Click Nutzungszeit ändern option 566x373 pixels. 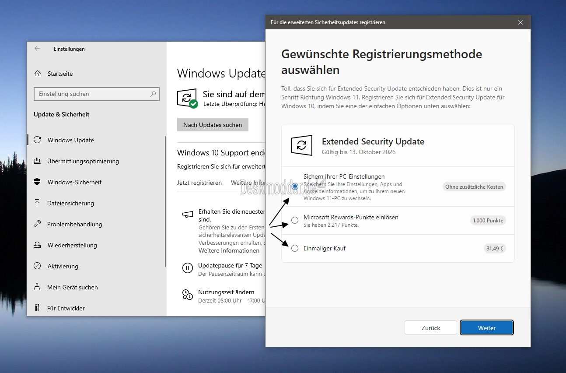pyautogui.click(x=226, y=292)
